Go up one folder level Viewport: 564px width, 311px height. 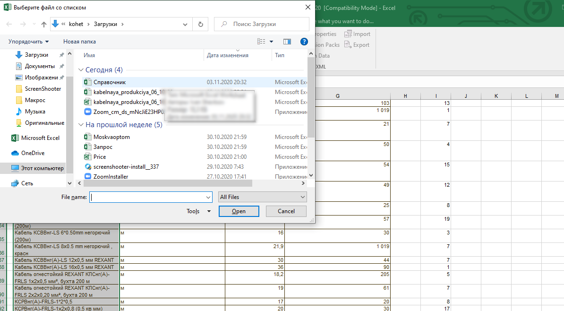[x=44, y=24]
